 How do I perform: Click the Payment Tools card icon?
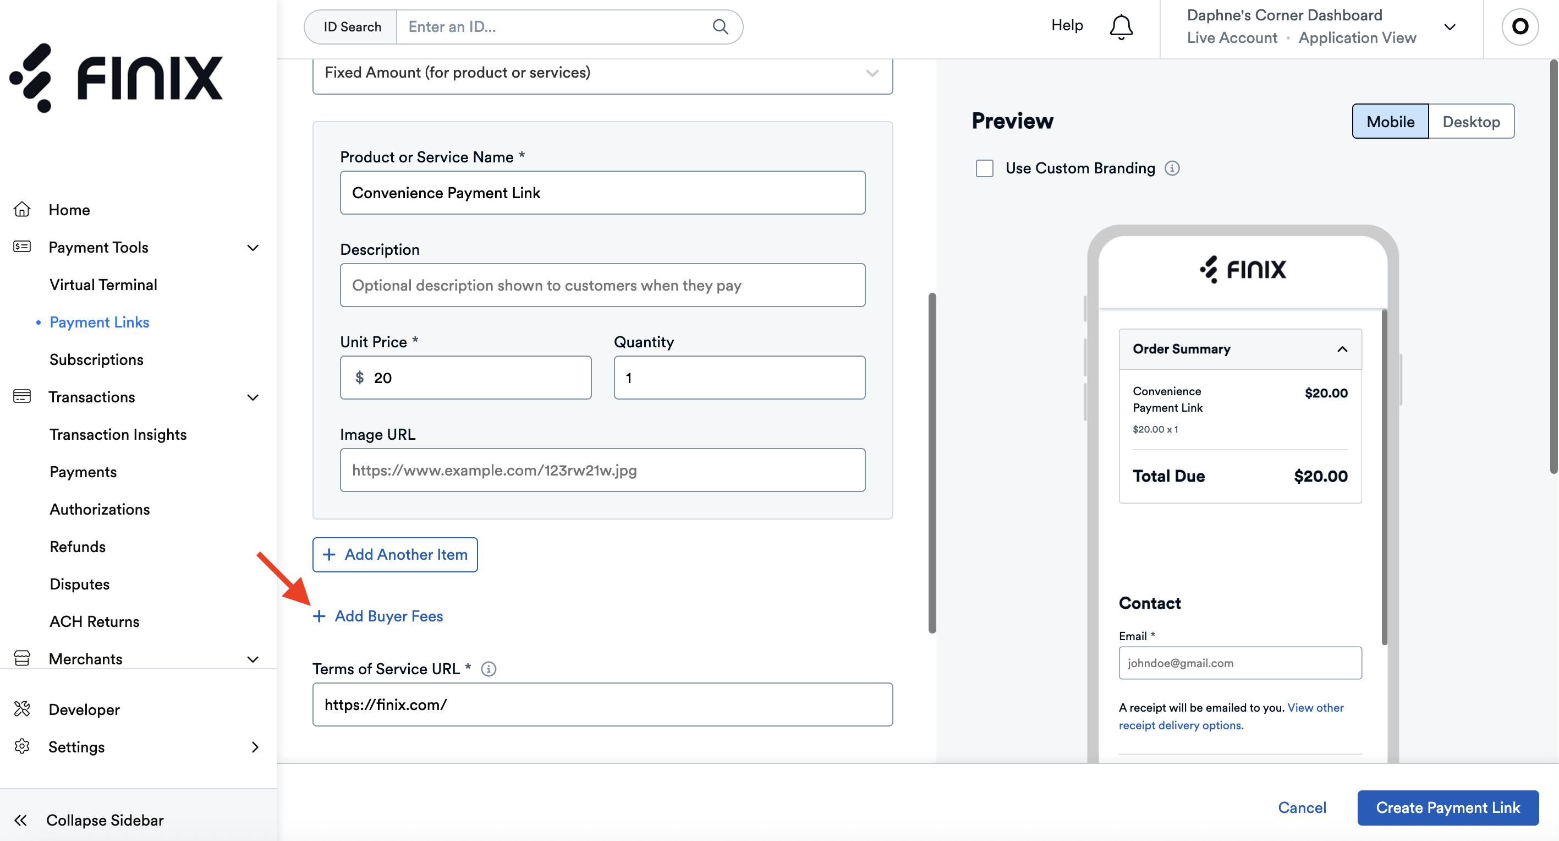point(22,247)
